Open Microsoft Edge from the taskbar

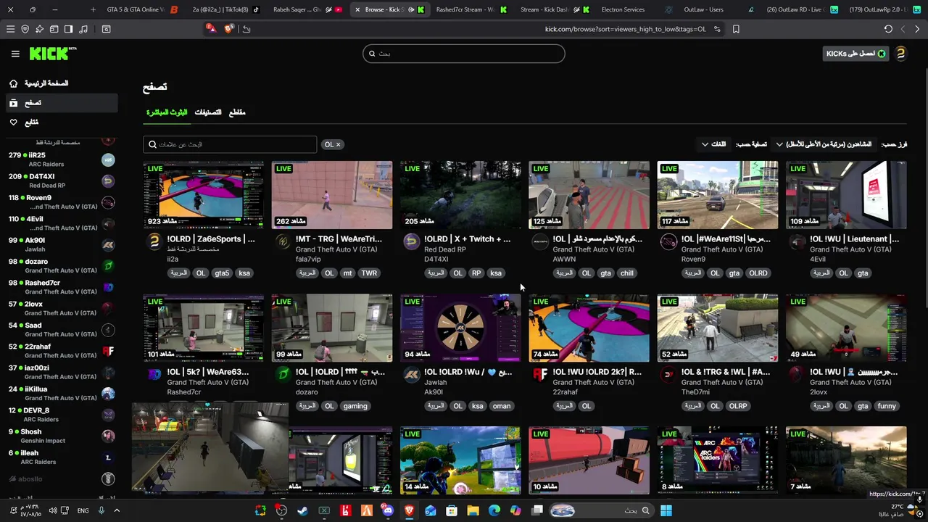click(494, 510)
